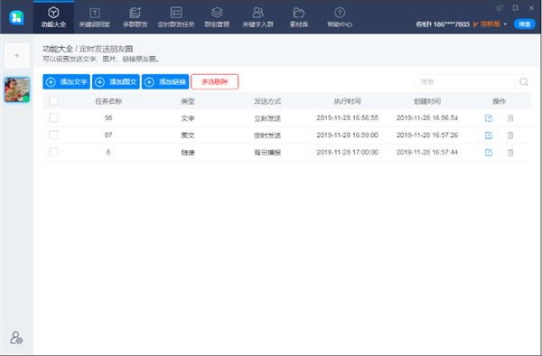Click the 创建时间 column header
Screen dimensions: 542x356
[x=427, y=101]
